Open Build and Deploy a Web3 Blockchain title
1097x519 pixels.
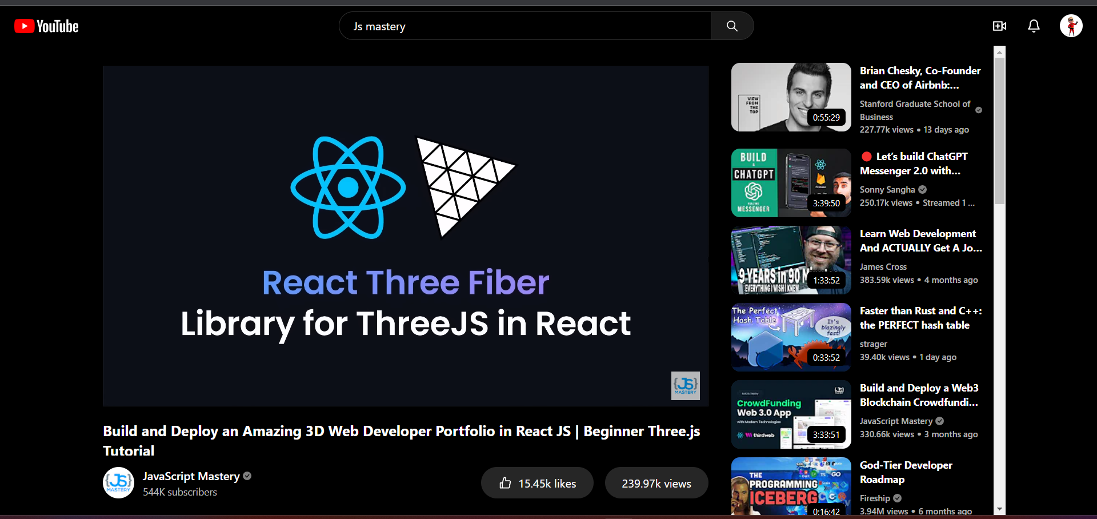coord(919,395)
